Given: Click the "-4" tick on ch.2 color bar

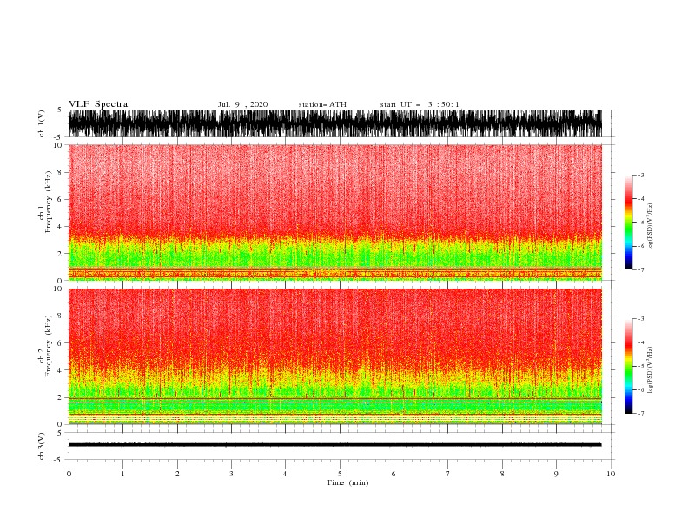Looking at the screenshot, I should [x=640, y=342].
